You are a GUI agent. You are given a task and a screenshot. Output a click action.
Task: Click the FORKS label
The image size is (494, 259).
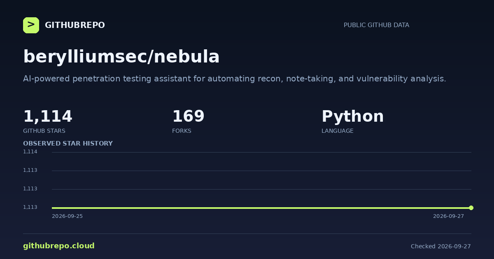coord(182,131)
